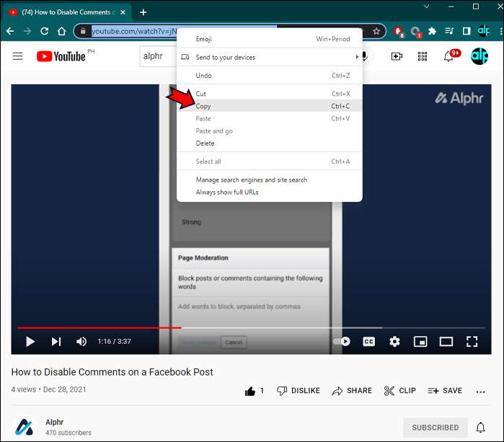This screenshot has width=504, height=442.
Task: Click the '470 subscribers' text
Action: click(68, 433)
